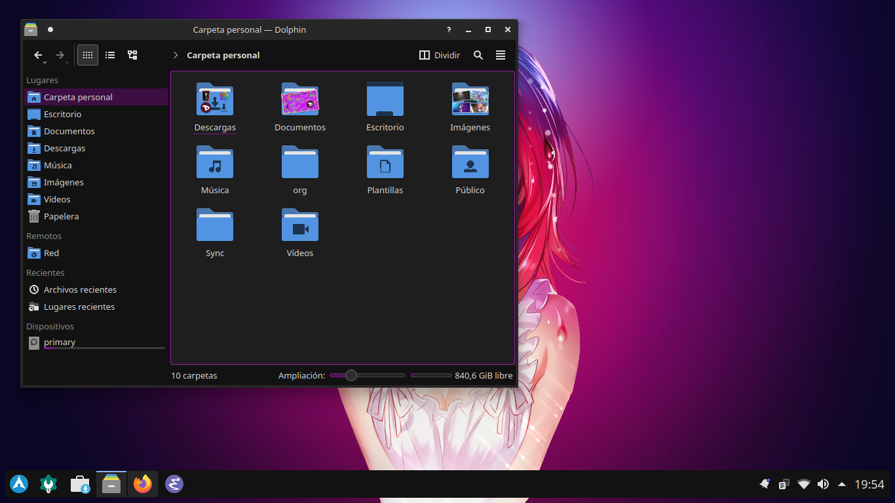
Task: Select the Sync folder icon
Action: [x=215, y=225]
